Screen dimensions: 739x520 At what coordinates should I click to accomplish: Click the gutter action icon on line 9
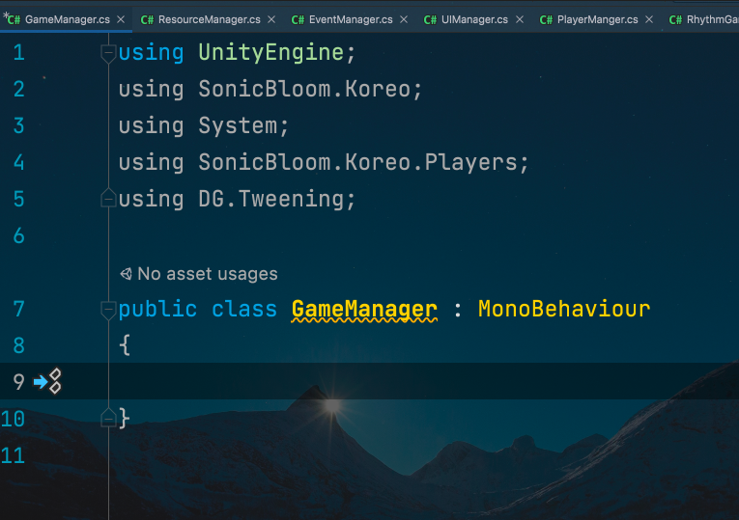[x=47, y=381]
